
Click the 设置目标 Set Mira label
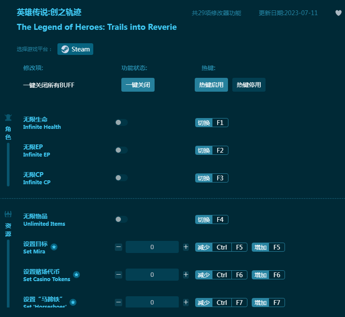click(x=35, y=247)
